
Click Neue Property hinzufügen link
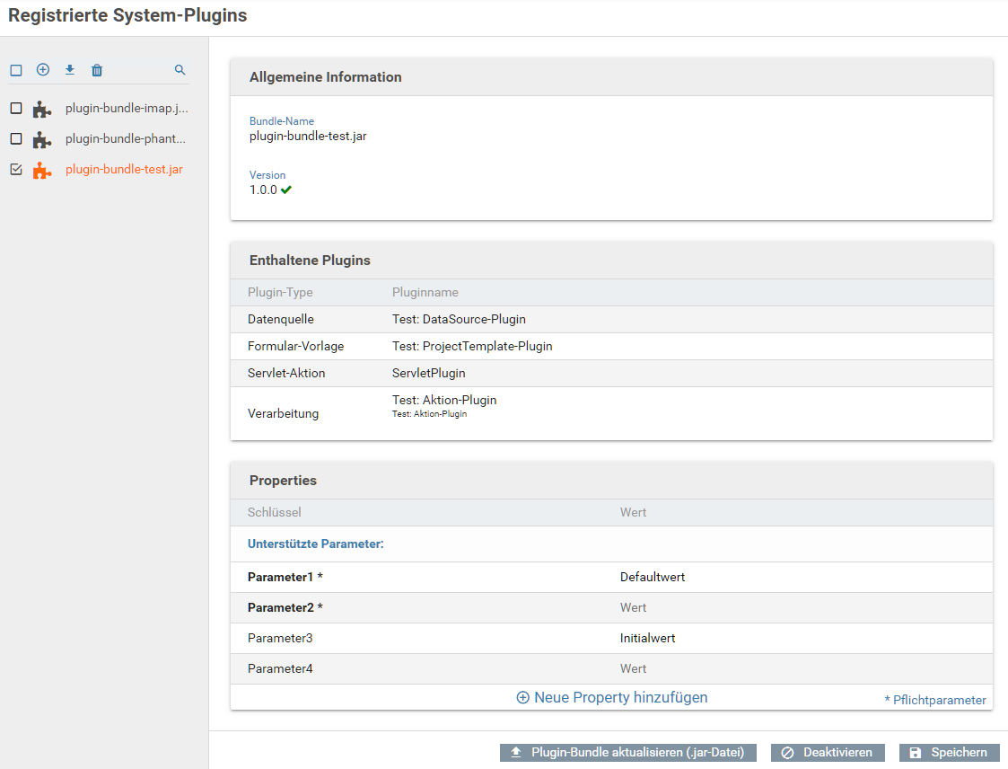[x=612, y=697]
